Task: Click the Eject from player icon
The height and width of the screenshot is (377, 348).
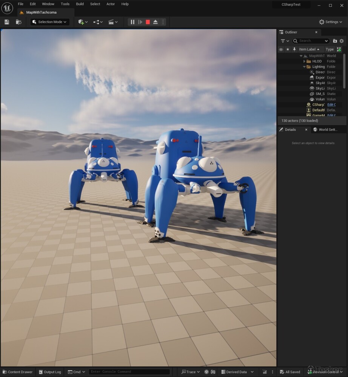Action: pos(156,22)
